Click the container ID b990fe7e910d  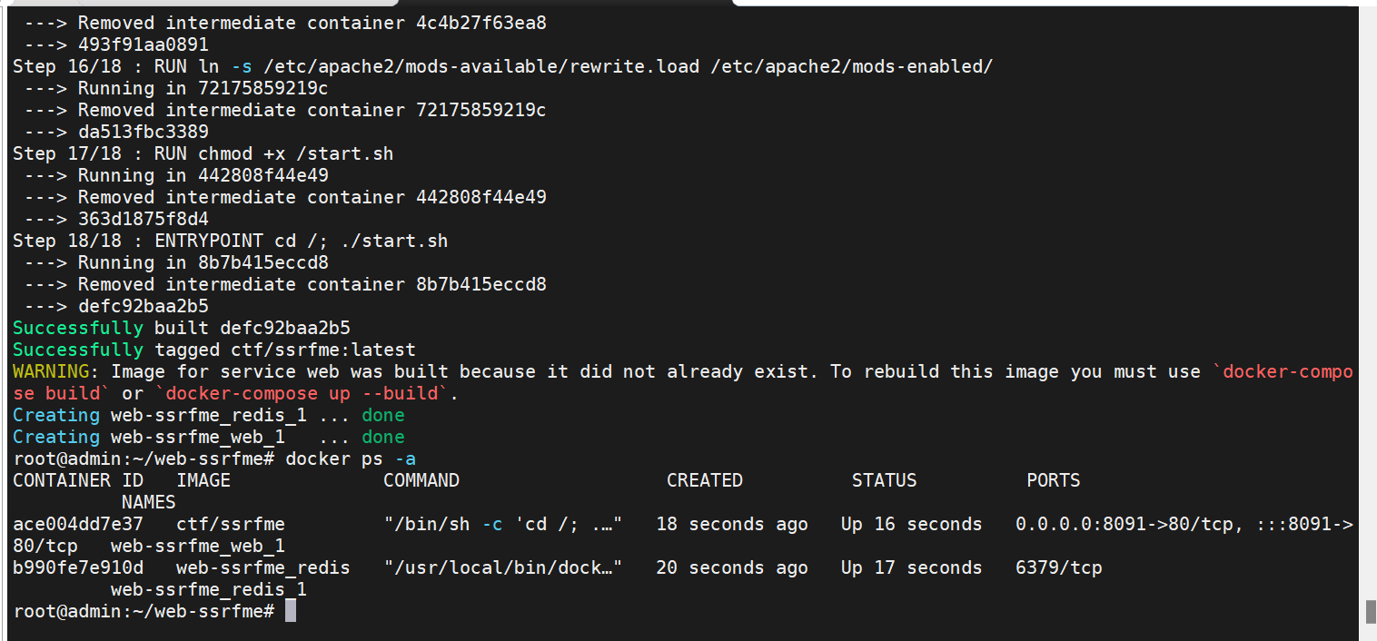(x=77, y=567)
